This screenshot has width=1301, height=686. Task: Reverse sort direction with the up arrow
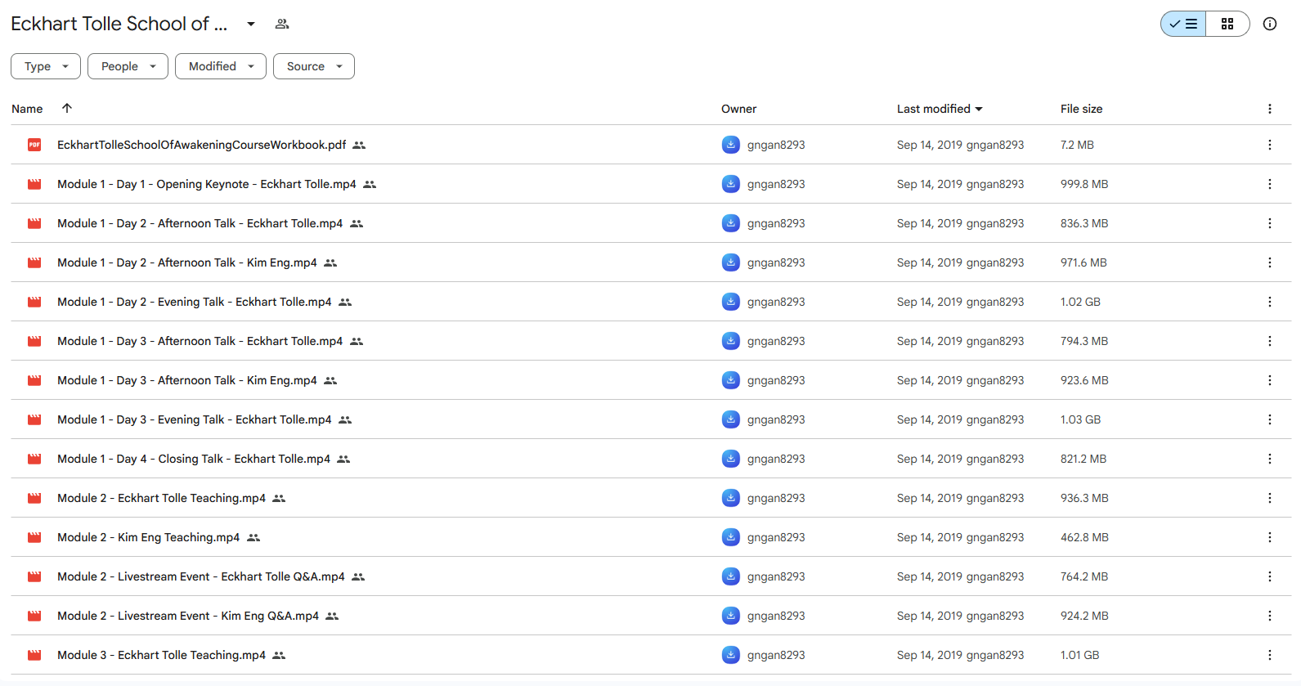[x=67, y=108]
